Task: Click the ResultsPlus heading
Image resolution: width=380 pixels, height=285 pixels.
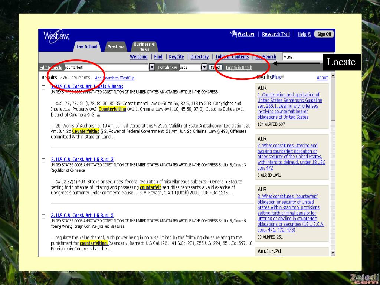Action: tap(270, 77)
